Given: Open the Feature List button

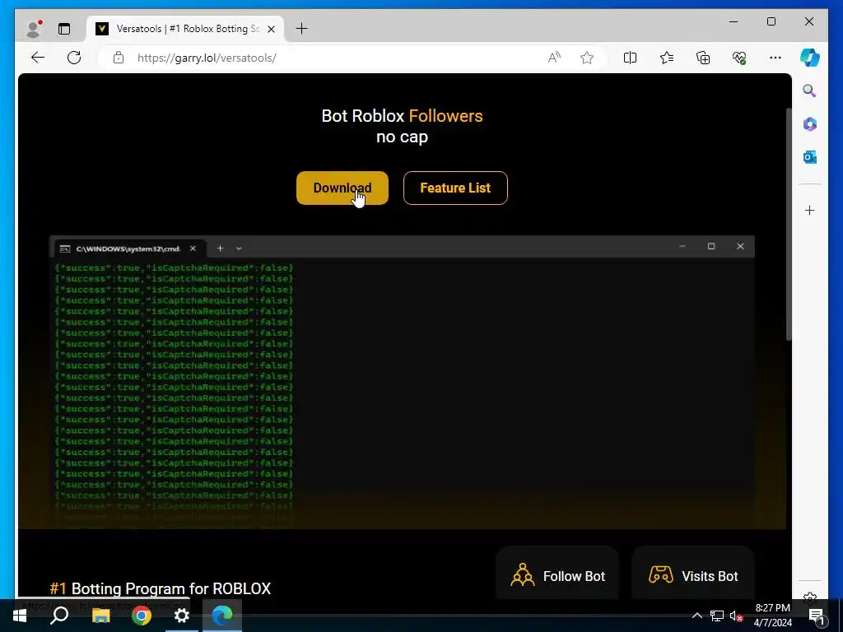Looking at the screenshot, I should point(455,188).
